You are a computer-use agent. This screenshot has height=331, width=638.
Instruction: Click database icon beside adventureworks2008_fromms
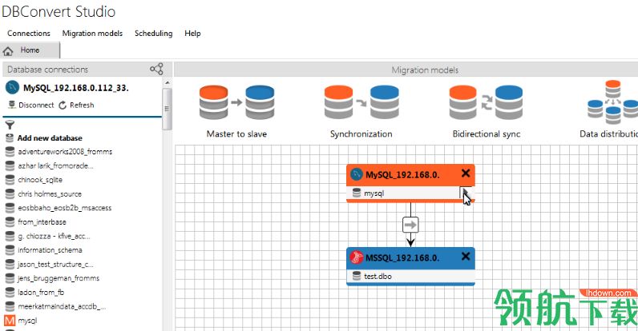[10, 152]
